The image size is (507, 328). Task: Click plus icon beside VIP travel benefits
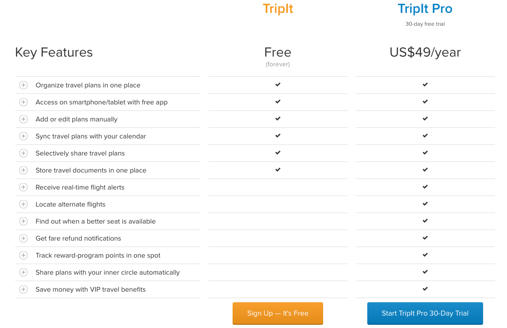23,289
